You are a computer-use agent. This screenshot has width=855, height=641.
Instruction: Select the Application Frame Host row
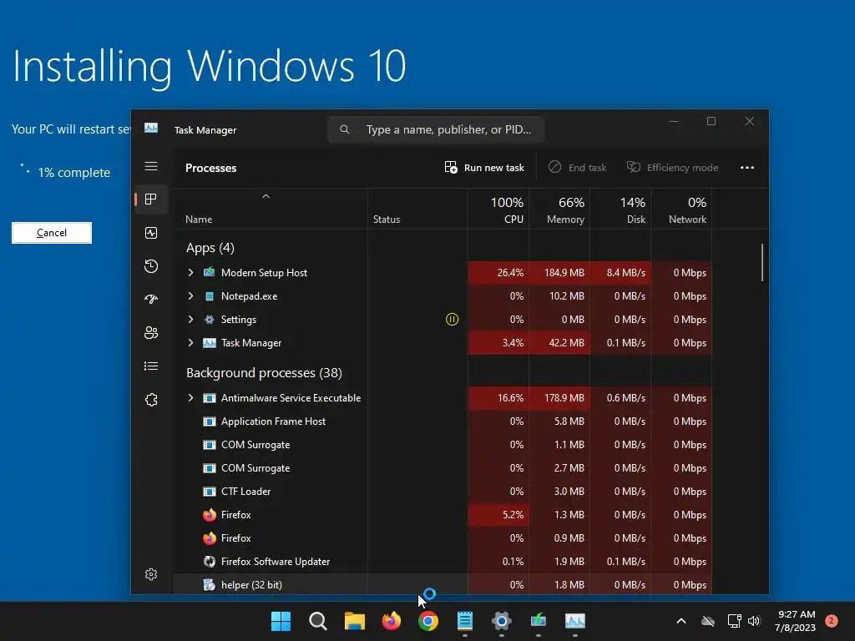coord(443,421)
